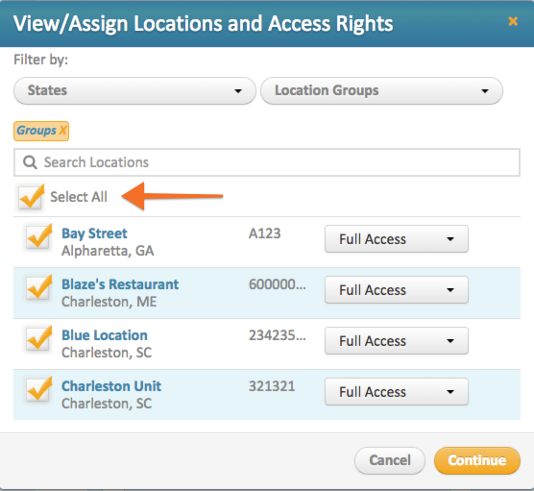Uncheck the Bay Street location

(x=38, y=236)
